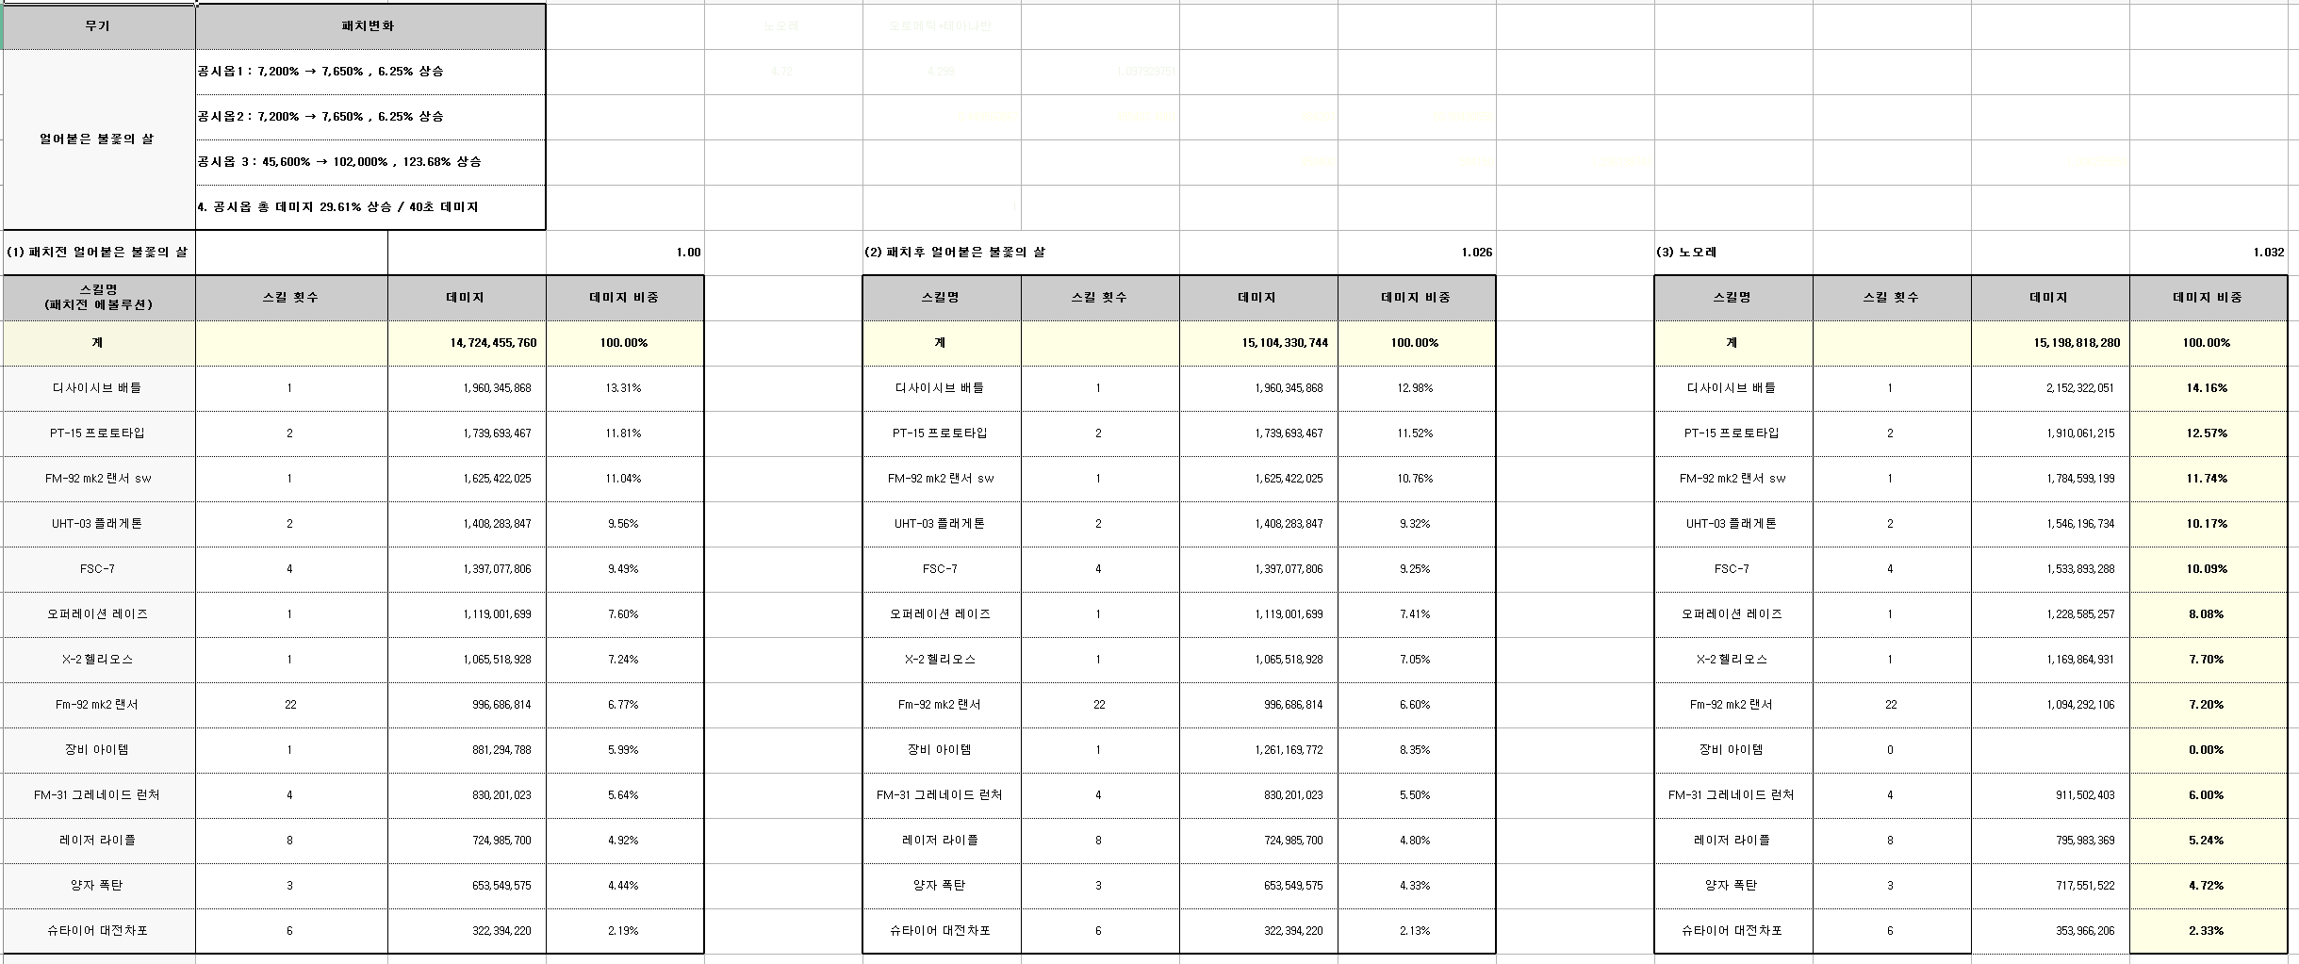Viewport: 2299px width, 964px height.
Task: Click 4. 공시옵 총 데미지 summary row
Action: click(x=369, y=207)
